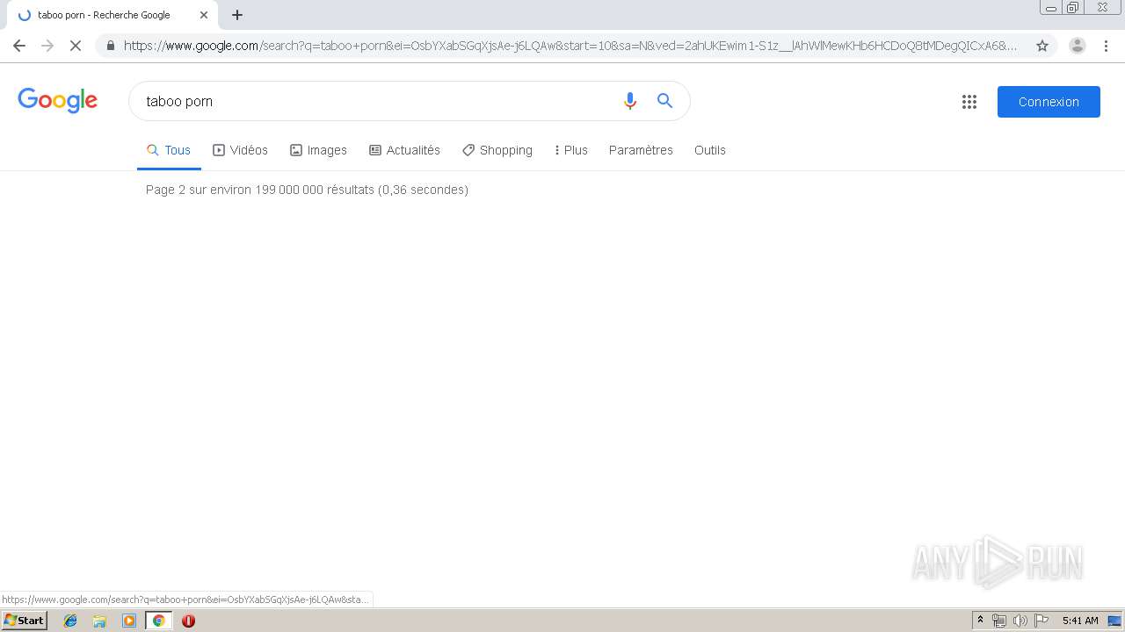Start voice search with the microphone

(629, 101)
